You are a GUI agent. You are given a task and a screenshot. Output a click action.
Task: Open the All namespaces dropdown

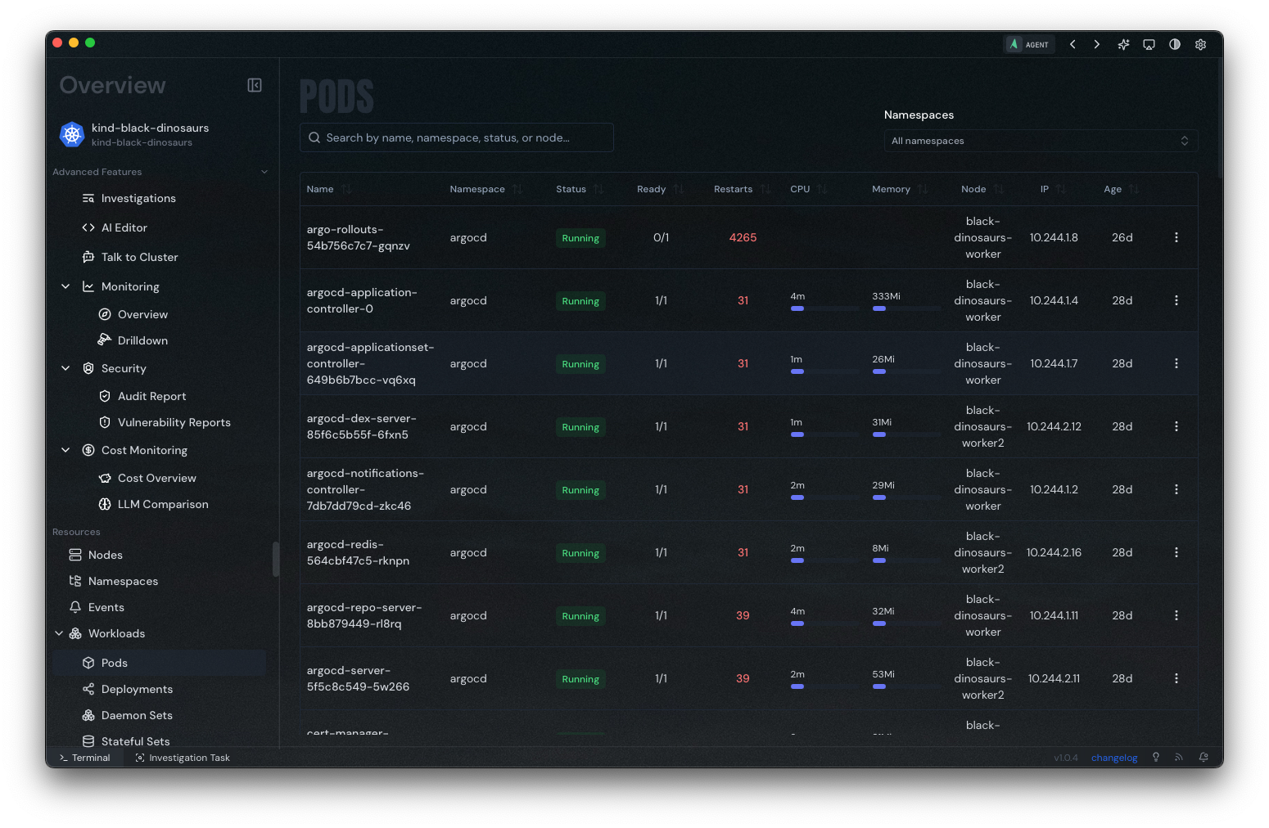point(1041,141)
